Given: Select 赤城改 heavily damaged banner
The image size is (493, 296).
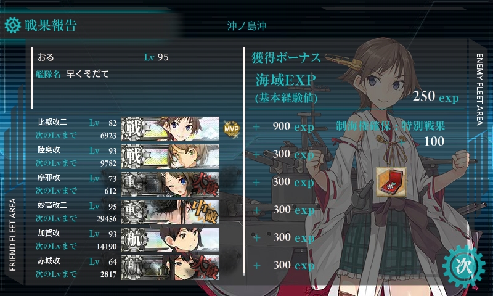Looking at the screenshot, I should (170, 268).
